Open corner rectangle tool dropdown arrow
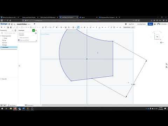 [19, 27]
